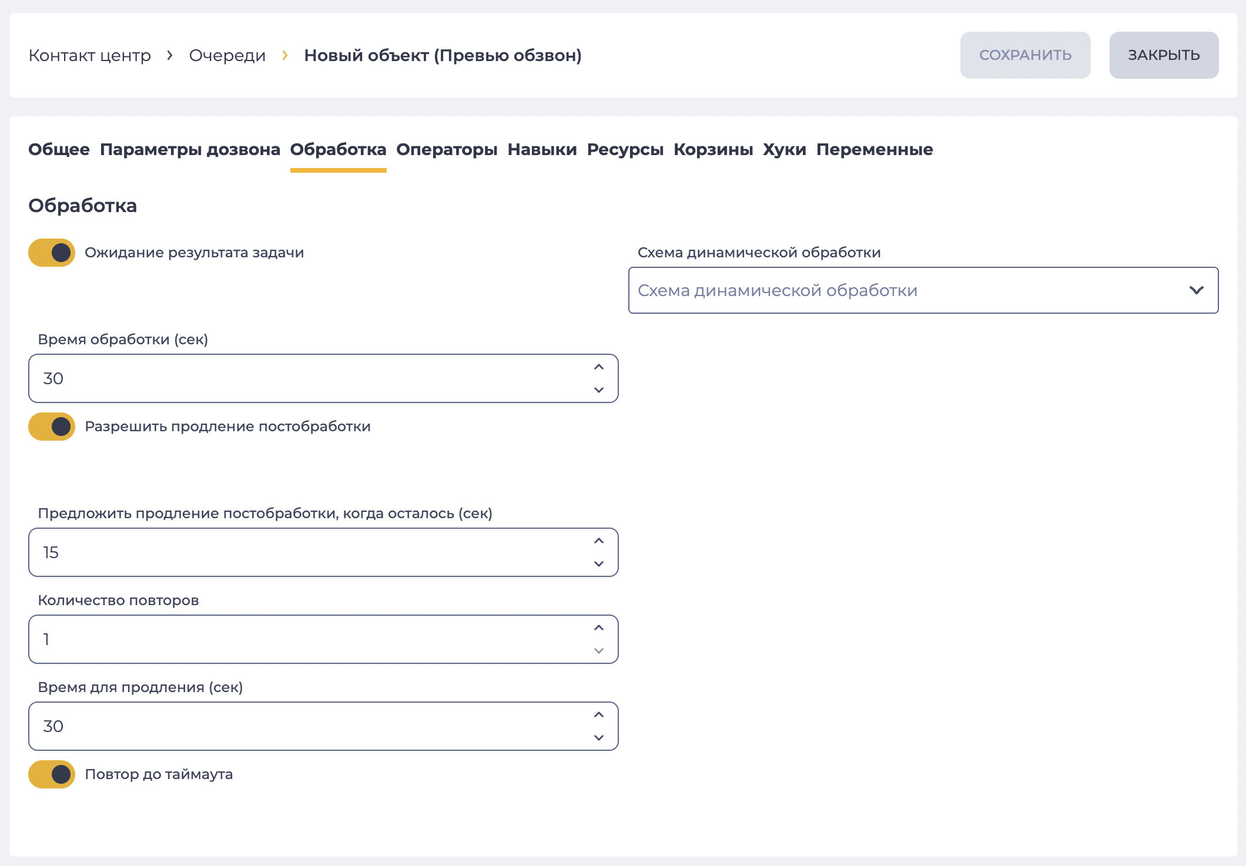This screenshot has width=1246, height=866.
Task: Increase the extension time value
Action: [x=599, y=715]
